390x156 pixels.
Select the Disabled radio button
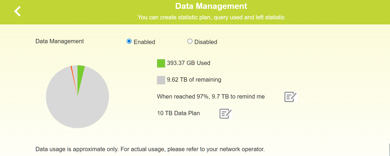190,41
